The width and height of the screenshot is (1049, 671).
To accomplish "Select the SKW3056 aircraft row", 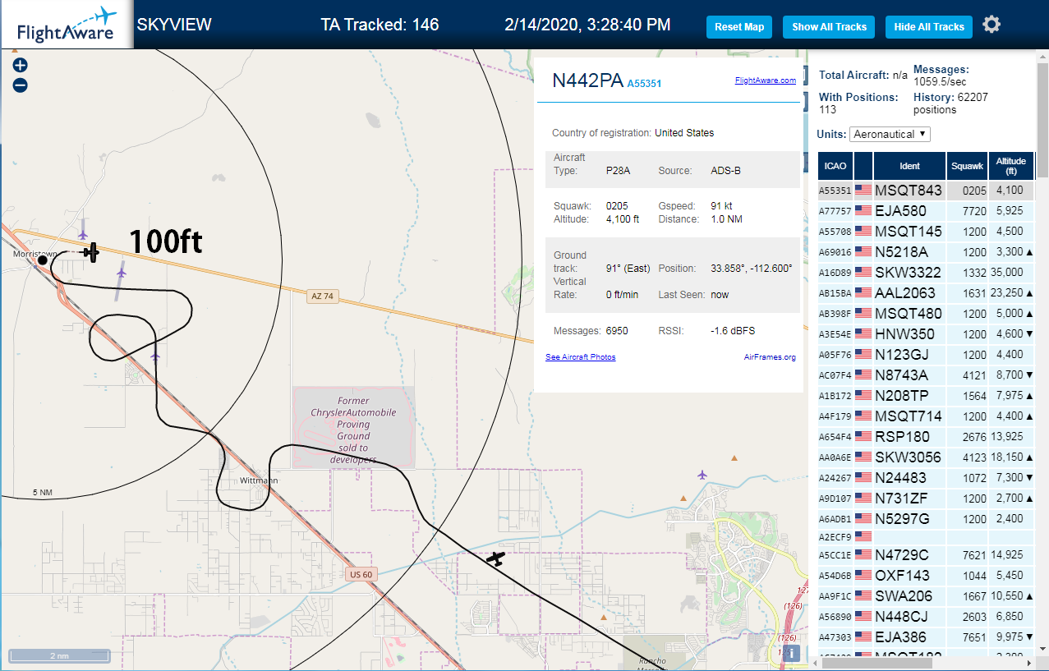I will click(927, 457).
